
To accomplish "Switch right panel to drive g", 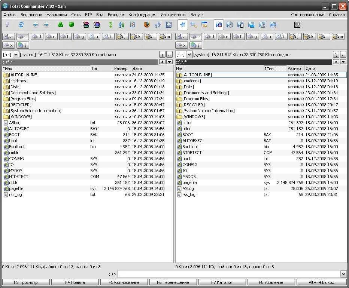I will 253,37.
